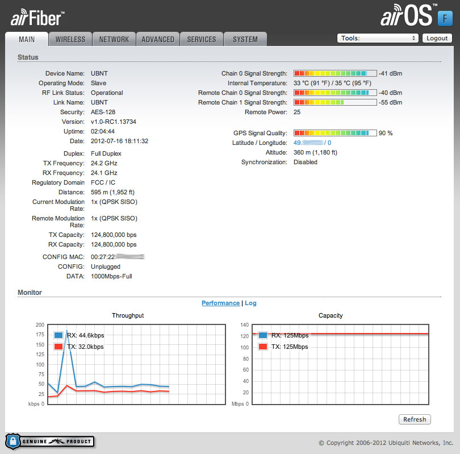
Task: Click the blue RX swatch in Capacity legend
Action: pyautogui.click(x=263, y=335)
